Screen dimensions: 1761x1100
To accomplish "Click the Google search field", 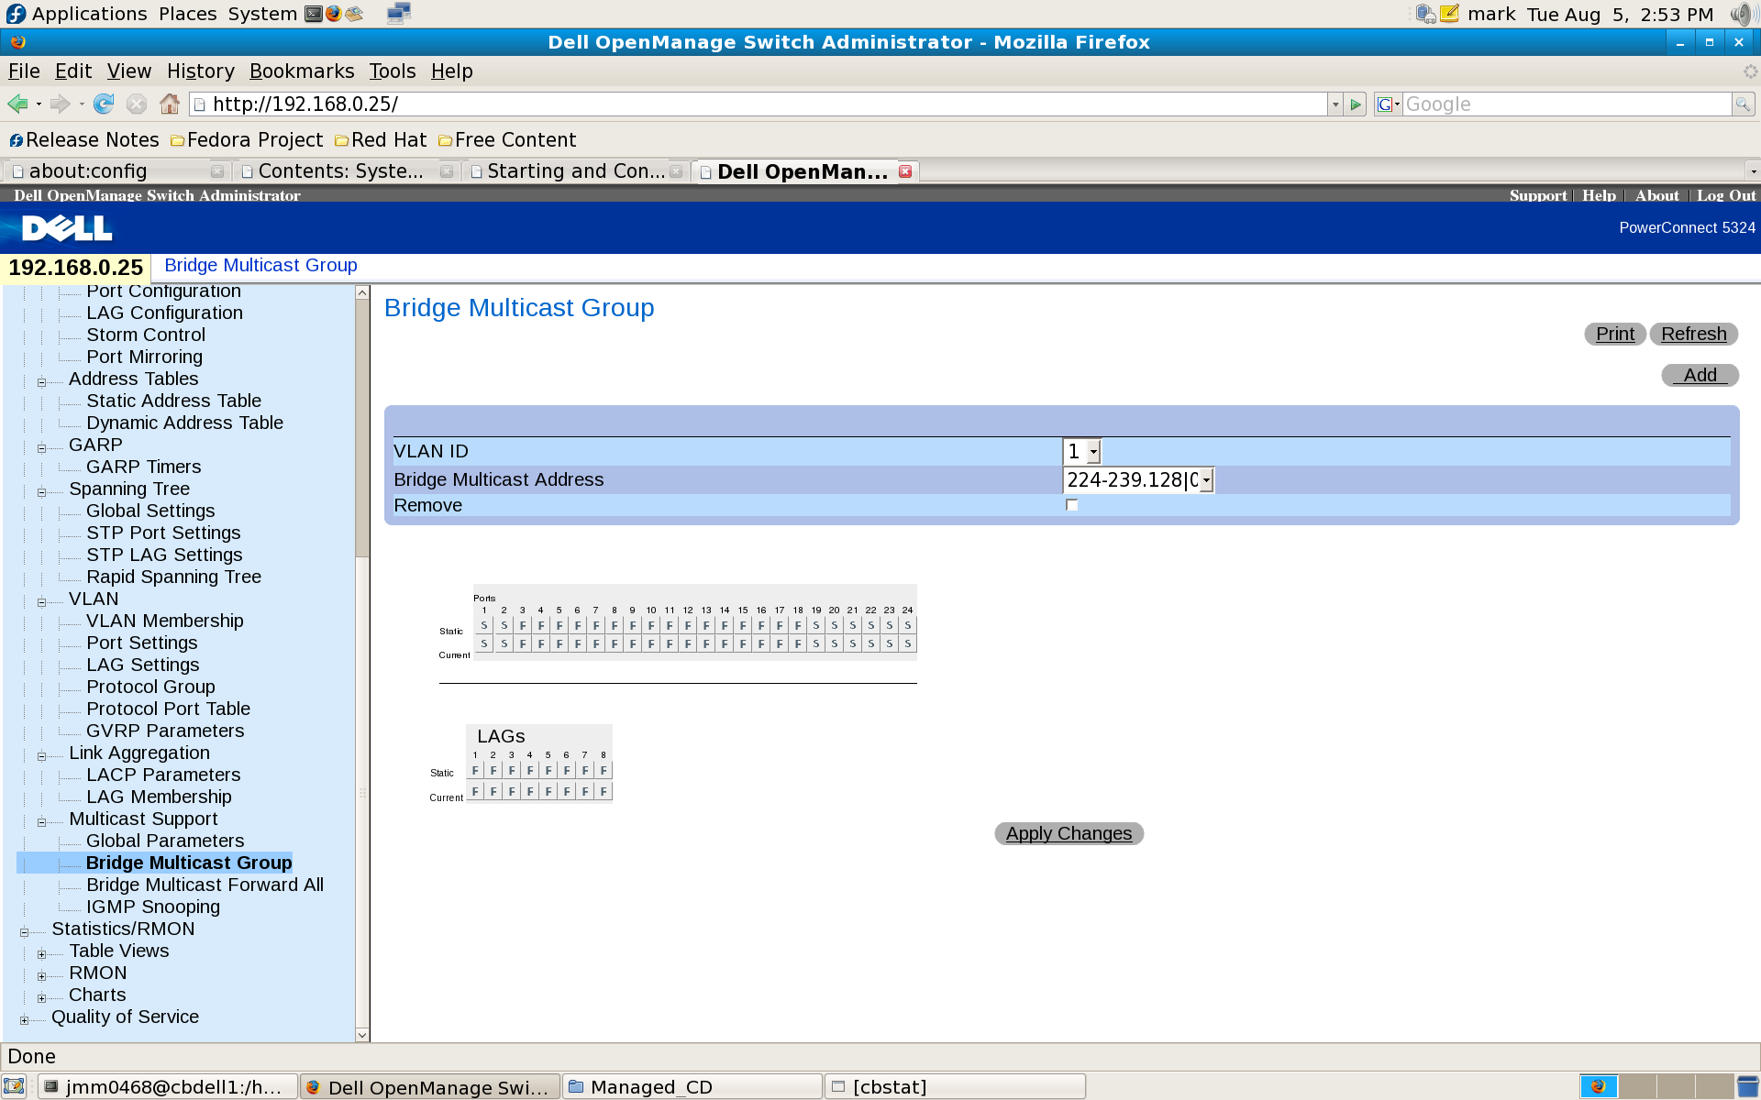I will pyautogui.click(x=1567, y=104).
